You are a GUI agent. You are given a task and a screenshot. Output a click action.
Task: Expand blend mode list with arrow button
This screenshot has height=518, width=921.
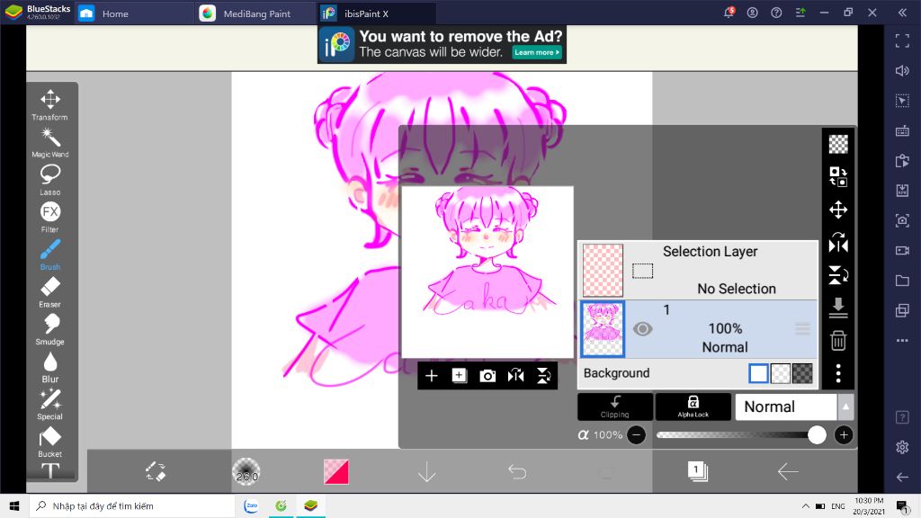(845, 406)
